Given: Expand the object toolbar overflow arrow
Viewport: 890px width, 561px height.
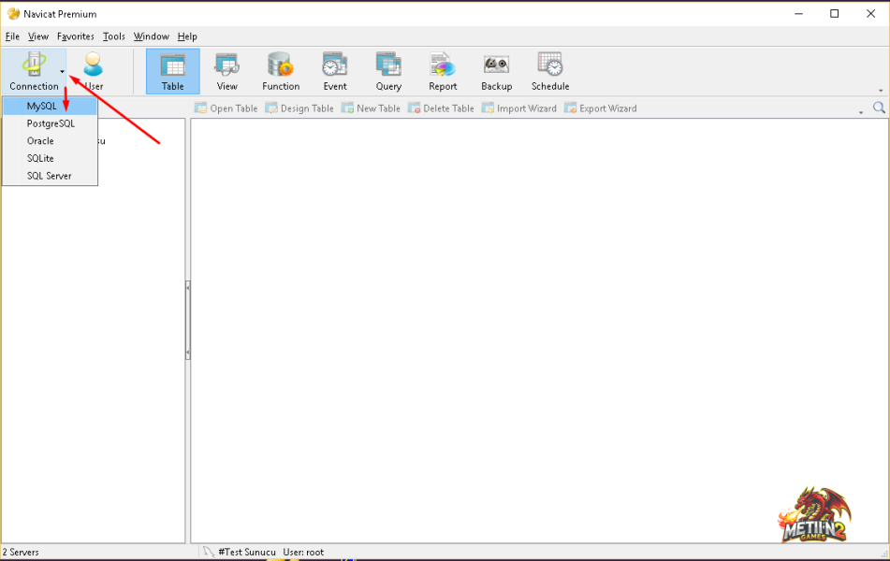Looking at the screenshot, I should tap(861, 112).
